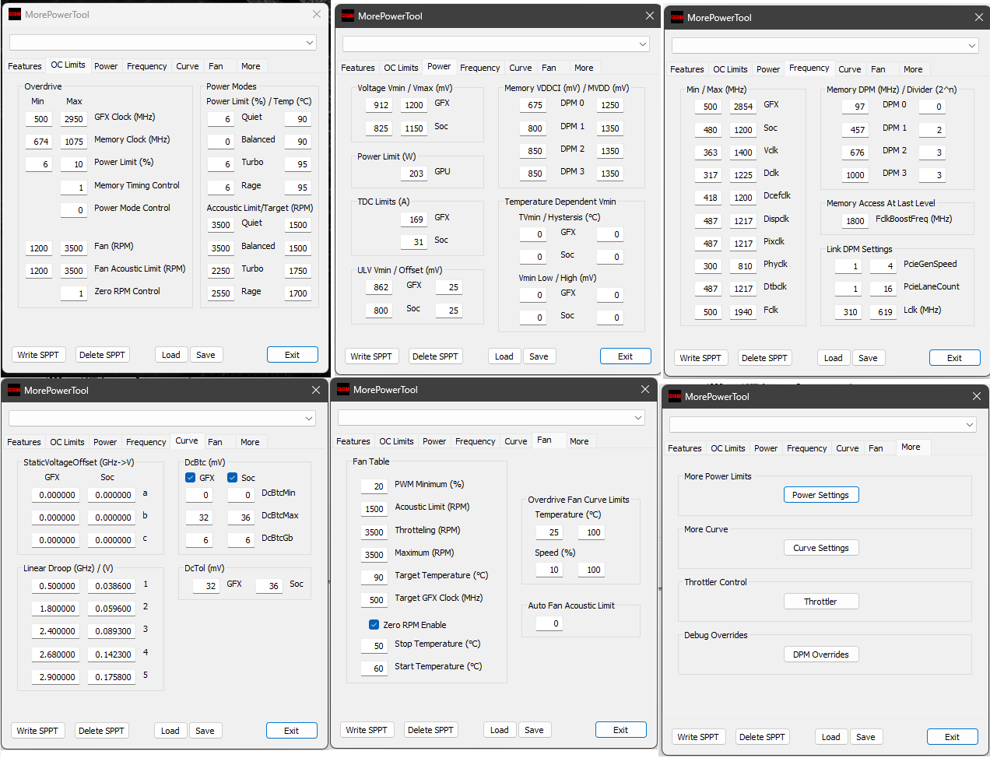Disable the Zero RPM Enable checkbox
The image size is (990, 758).
pos(374,625)
